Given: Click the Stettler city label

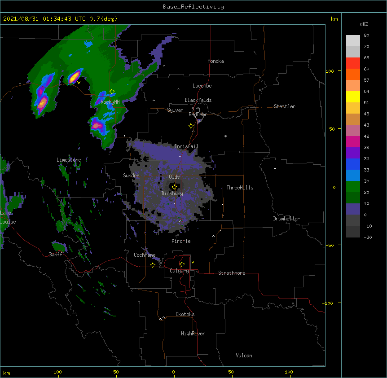Looking at the screenshot, I should click(x=285, y=106).
